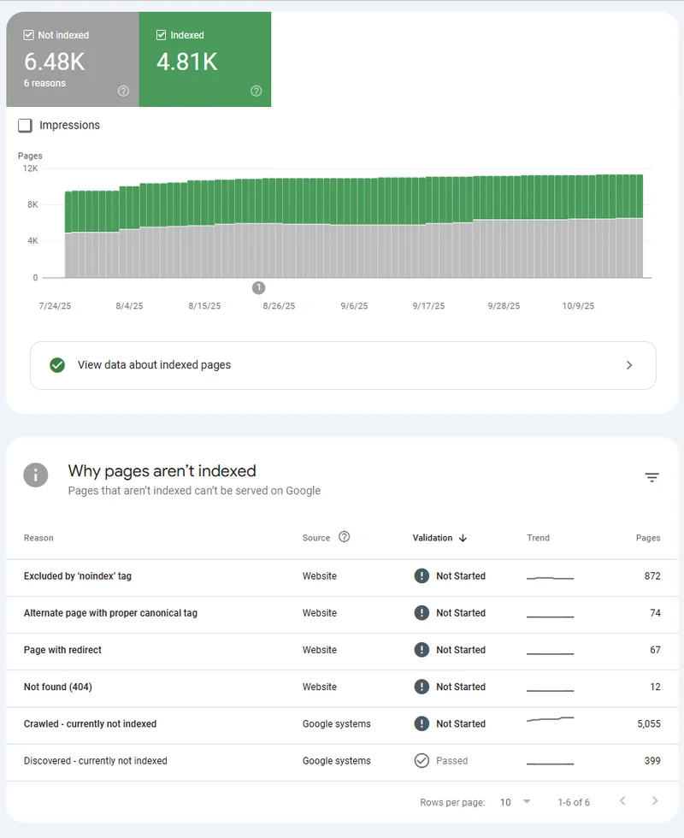Click Google systems source in Discovered row
Screen dimensions: 684x838
(x=337, y=760)
